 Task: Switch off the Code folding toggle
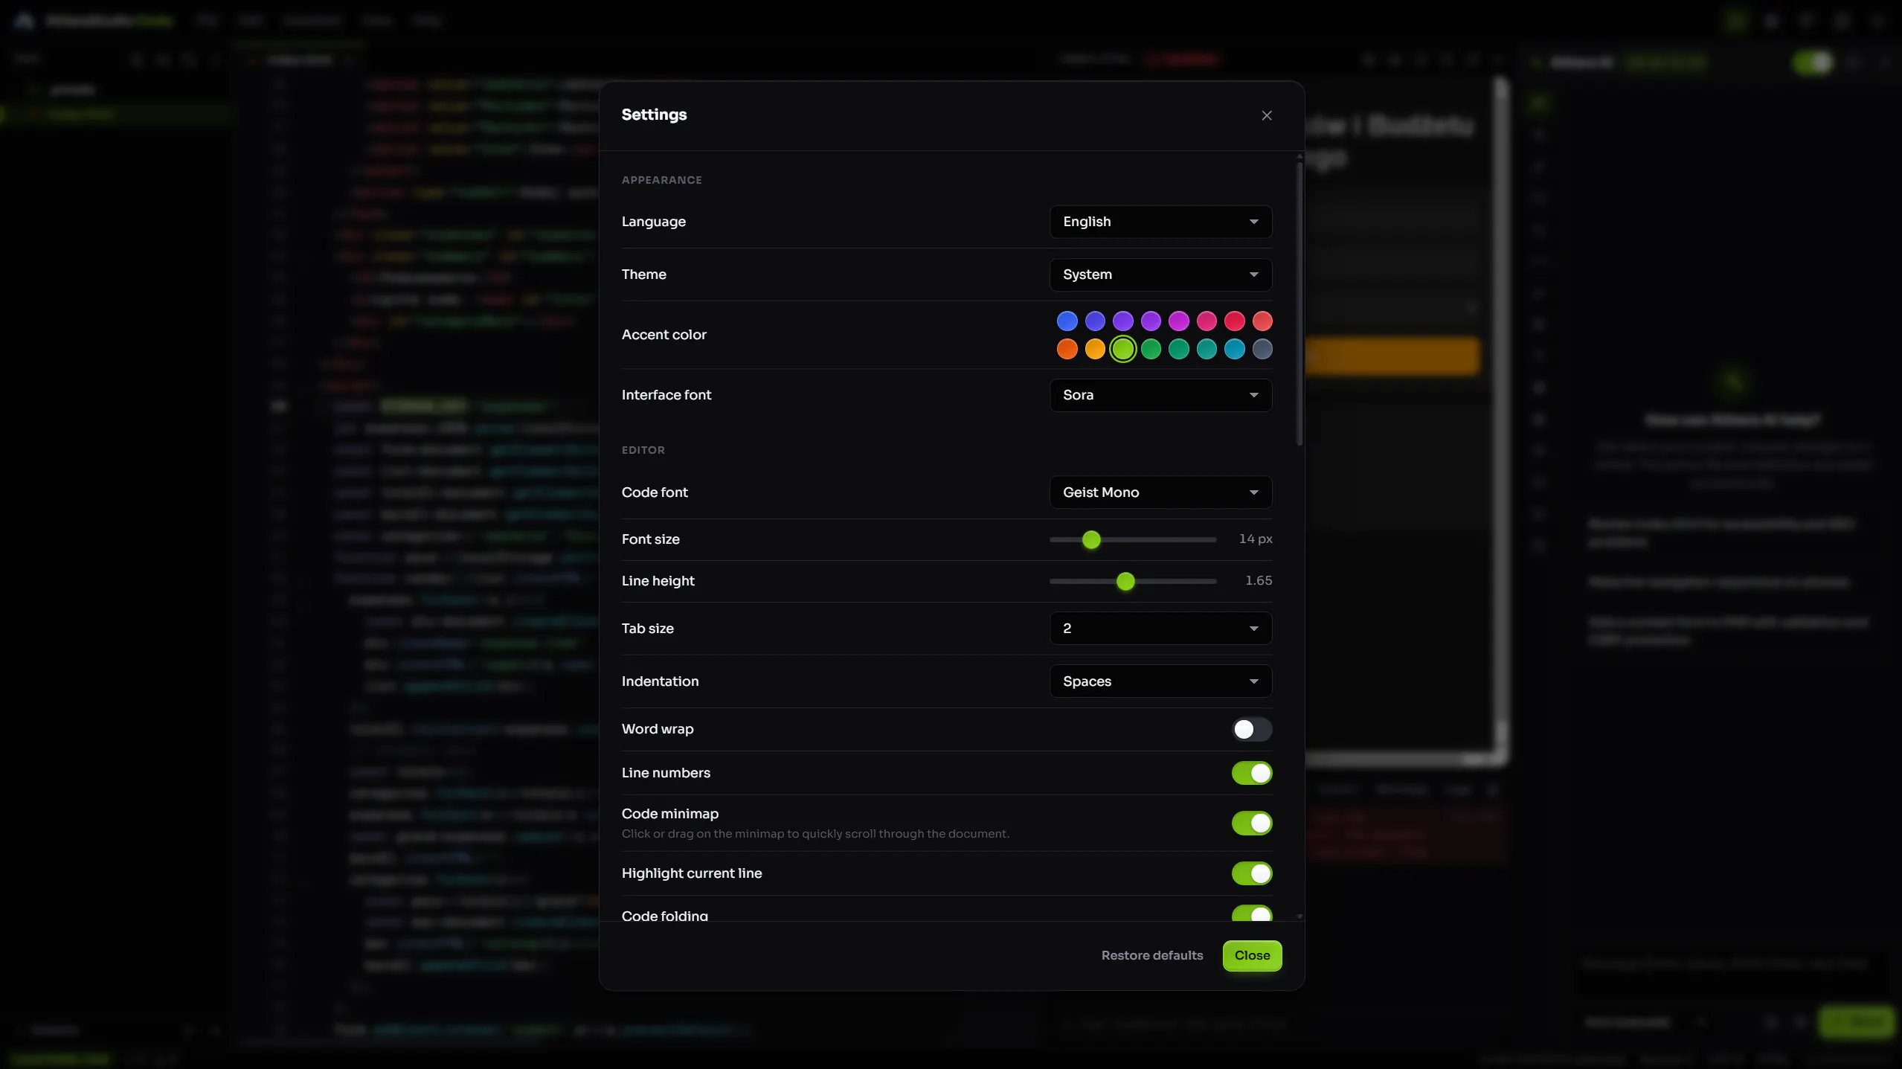[x=1252, y=914]
